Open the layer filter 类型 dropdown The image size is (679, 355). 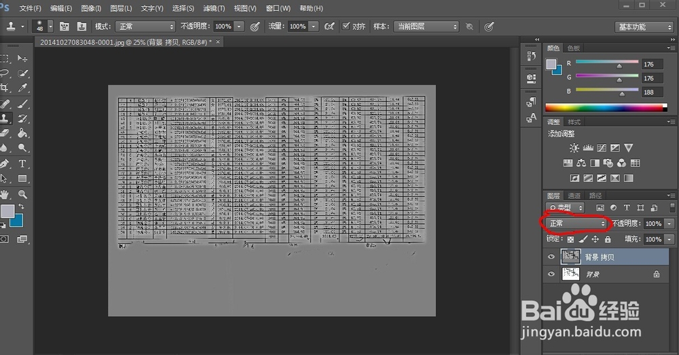pyautogui.click(x=565, y=208)
